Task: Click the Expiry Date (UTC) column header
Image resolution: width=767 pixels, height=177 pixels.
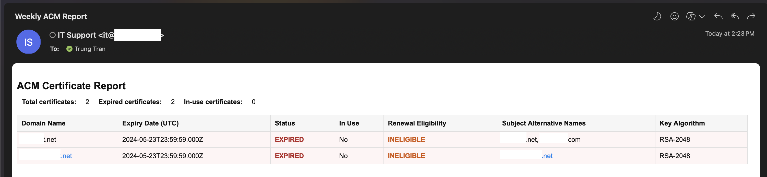Action: point(150,123)
